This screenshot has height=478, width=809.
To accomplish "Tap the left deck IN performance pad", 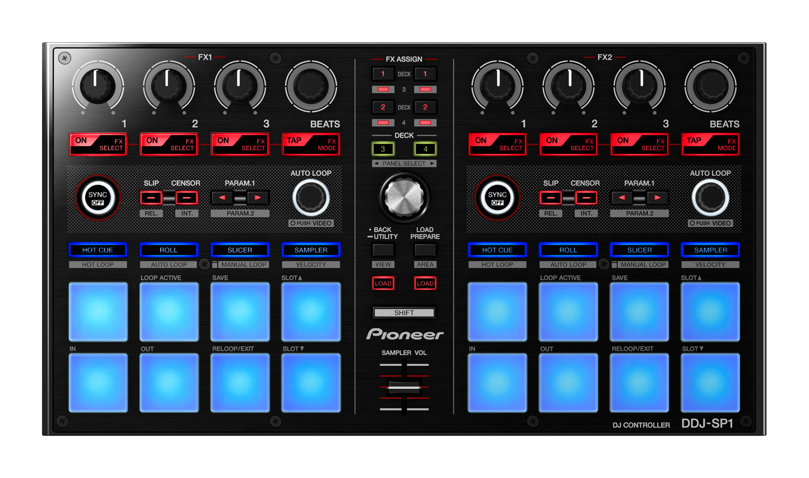I will (98, 383).
